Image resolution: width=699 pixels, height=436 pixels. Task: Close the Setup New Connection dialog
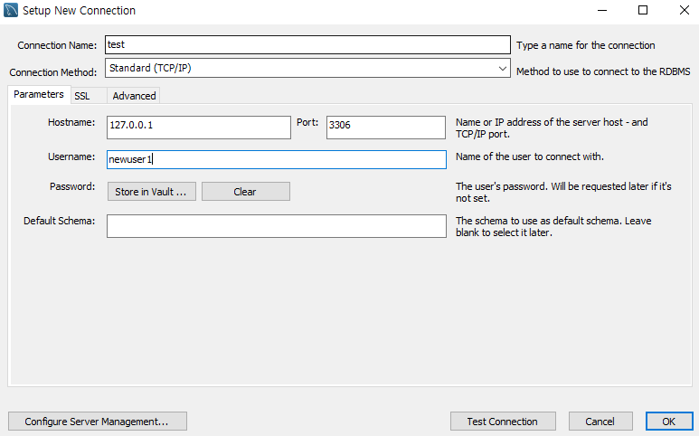(685, 10)
